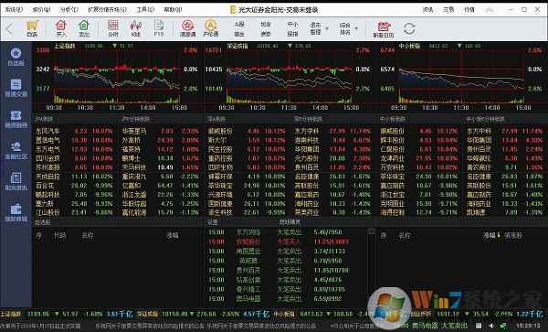
Task: Select the 深A涨跌 panel tab
Action: tap(216, 119)
